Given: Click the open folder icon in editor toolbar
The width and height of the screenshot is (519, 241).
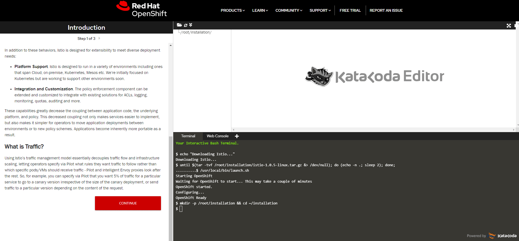Looking at the screenshot, I should pos(179,25).
